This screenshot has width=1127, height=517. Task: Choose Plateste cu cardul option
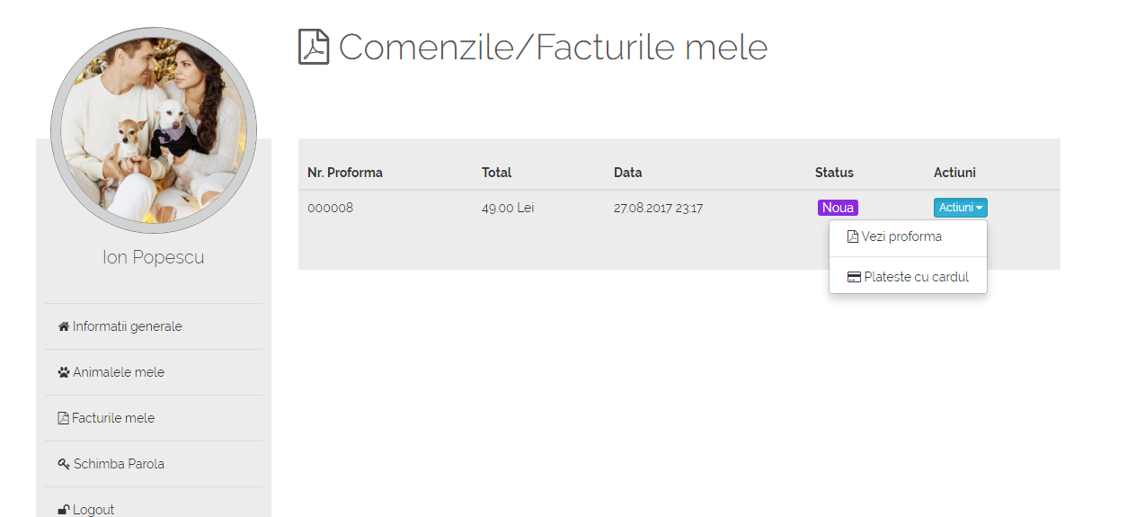coord(916,277)
